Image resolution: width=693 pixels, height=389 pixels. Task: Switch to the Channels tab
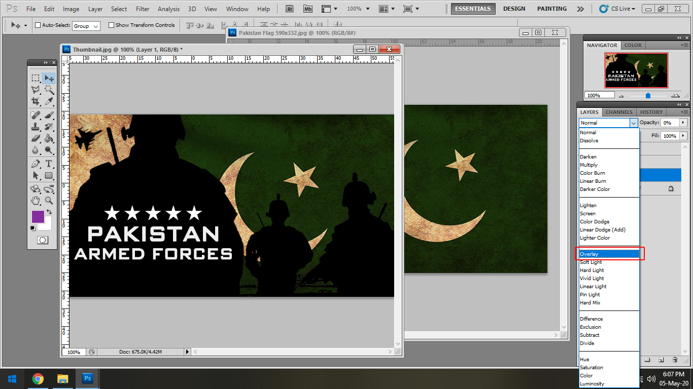[619, 112]
